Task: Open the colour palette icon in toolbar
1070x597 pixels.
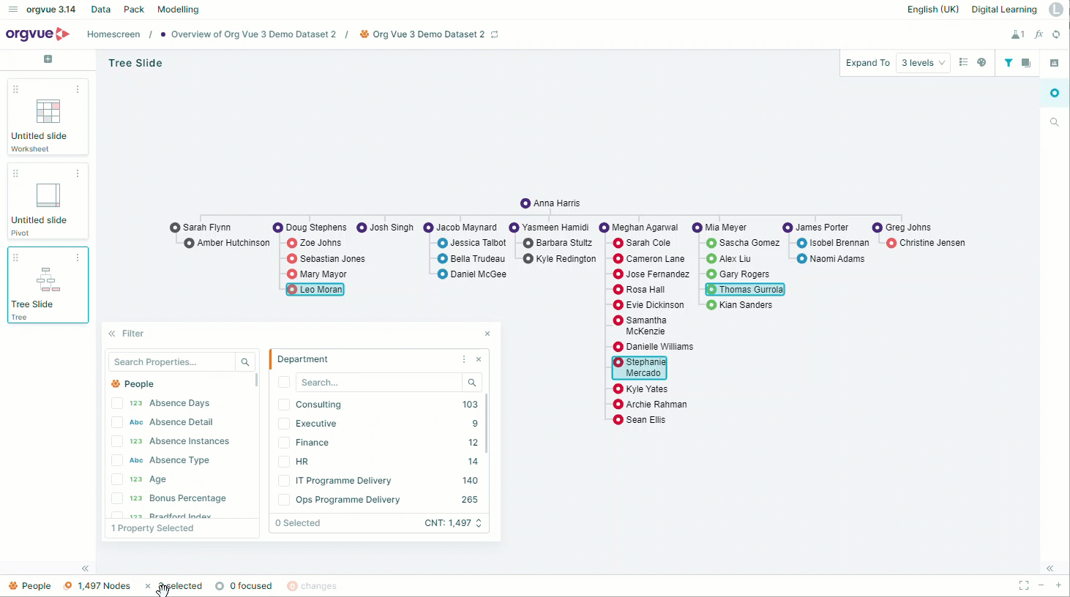Action: (981, 63)
